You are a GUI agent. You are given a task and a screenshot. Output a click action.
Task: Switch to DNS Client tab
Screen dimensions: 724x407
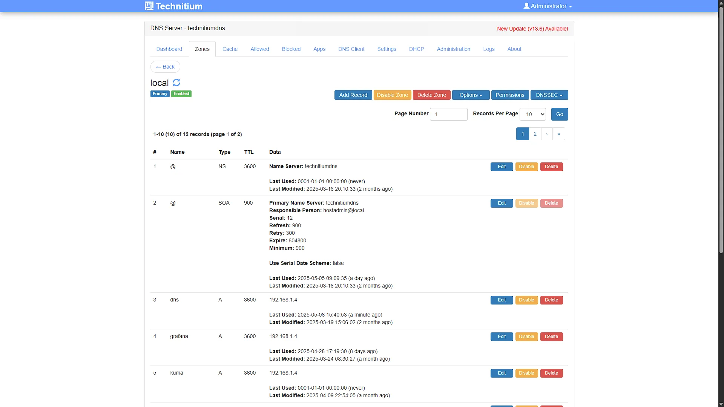point(351,49)
